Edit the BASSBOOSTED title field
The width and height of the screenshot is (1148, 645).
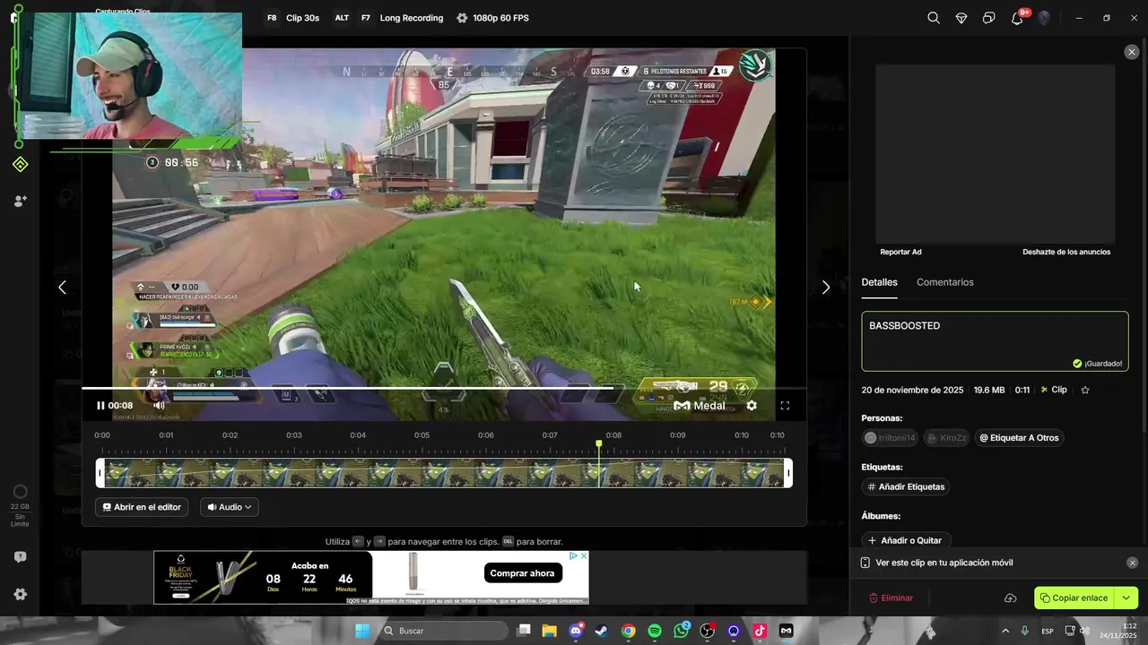[x=995, y=341]
